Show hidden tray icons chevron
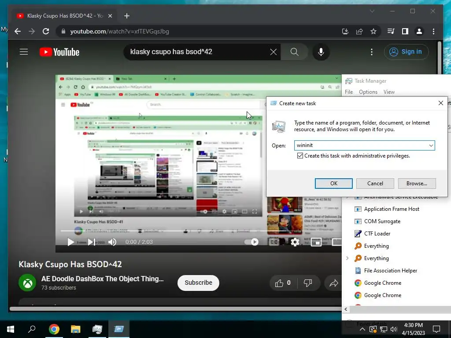This screenshot has height=338, width=451. (362, 329)
